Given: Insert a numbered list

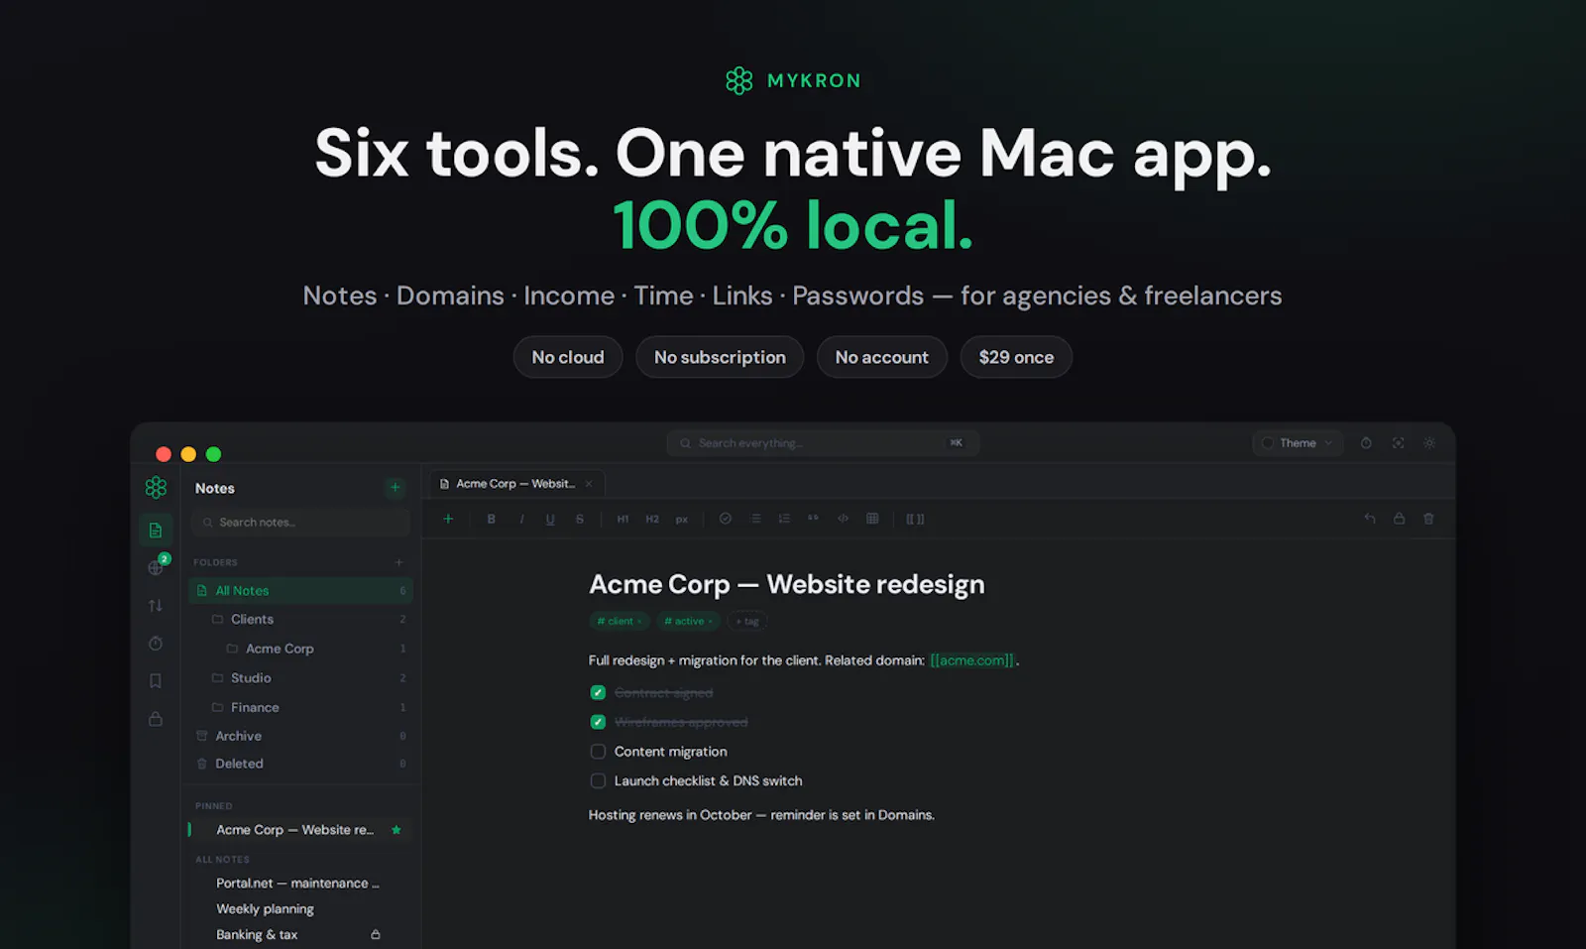Looking at the screenshot, I should pyautogui.click(x=784, y=519).
